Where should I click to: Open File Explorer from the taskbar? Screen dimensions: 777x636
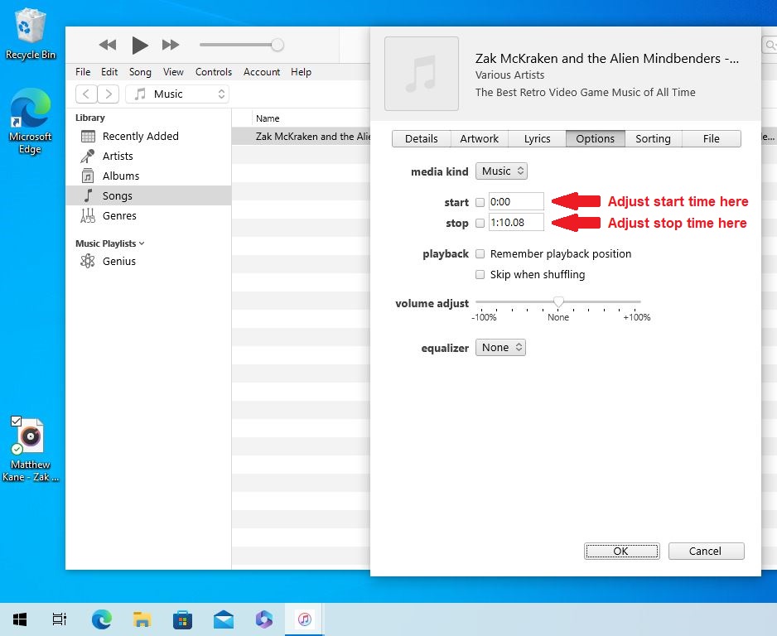coord(142,619)
